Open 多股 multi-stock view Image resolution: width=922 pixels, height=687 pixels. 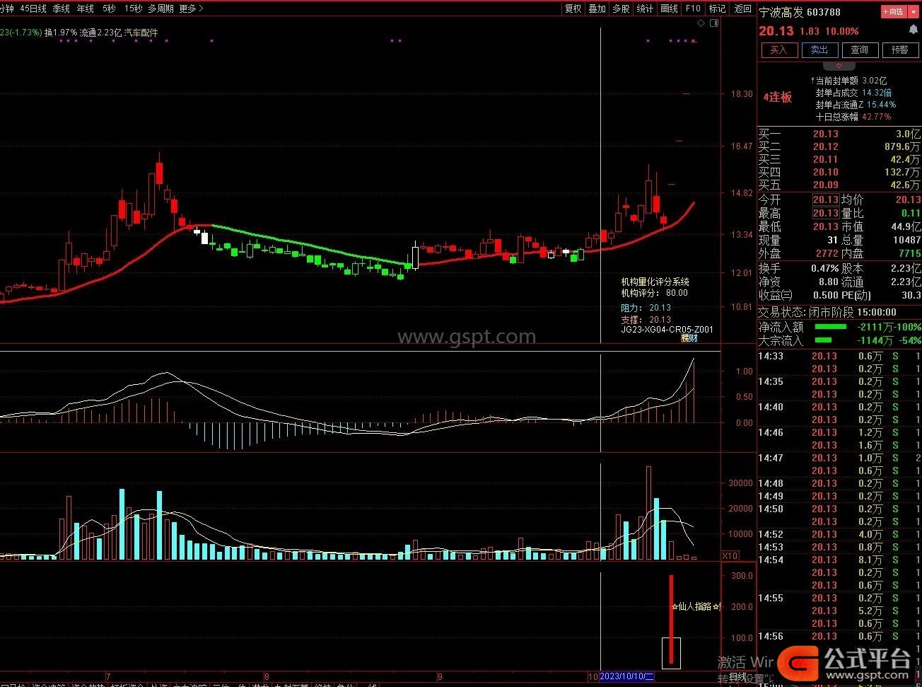(621, 8)
